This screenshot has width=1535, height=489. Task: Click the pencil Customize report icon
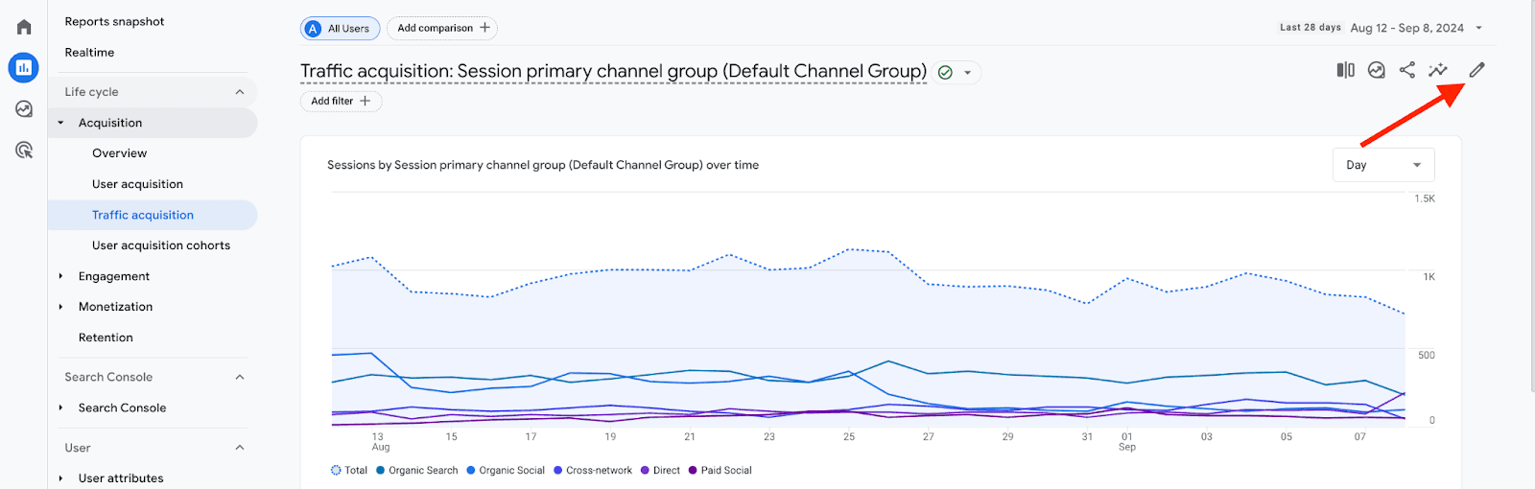click(1477, 70)
